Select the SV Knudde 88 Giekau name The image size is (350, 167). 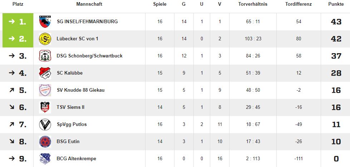(x=80, y=90)
